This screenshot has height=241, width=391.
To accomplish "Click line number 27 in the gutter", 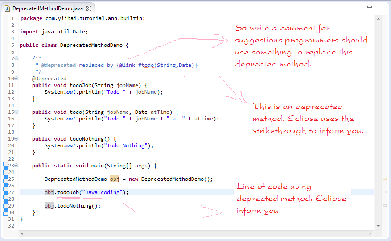I will point(11,192).
